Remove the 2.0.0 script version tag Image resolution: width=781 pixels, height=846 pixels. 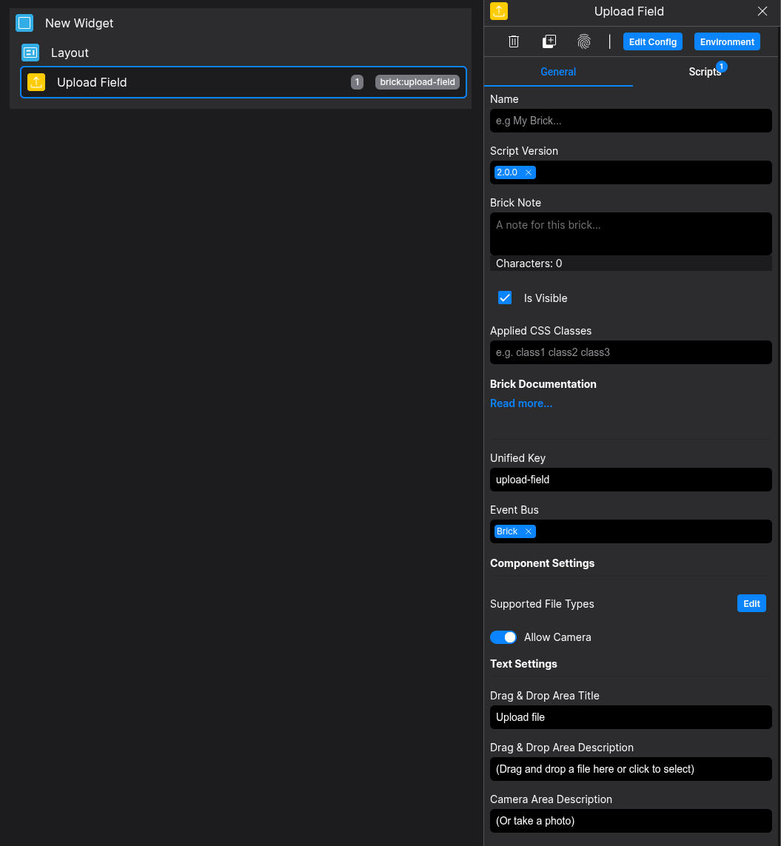tap(529, 172)
